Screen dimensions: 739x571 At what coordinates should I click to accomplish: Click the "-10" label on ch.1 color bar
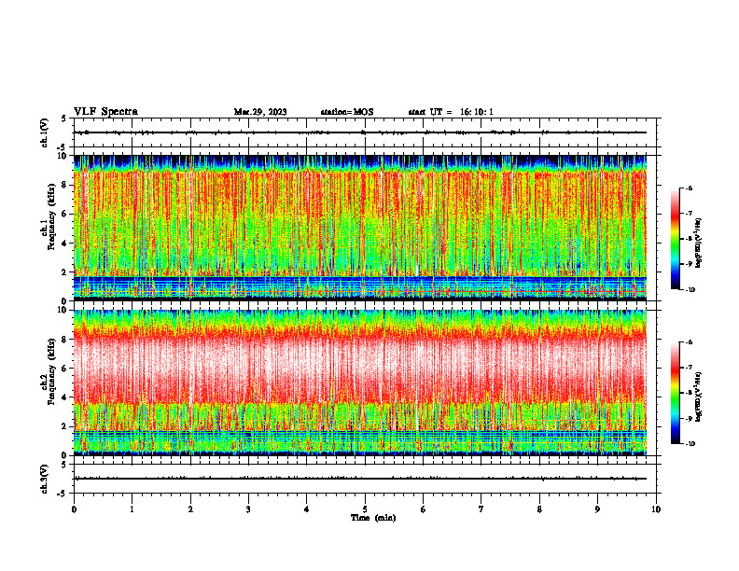click(x=690, y=290)
